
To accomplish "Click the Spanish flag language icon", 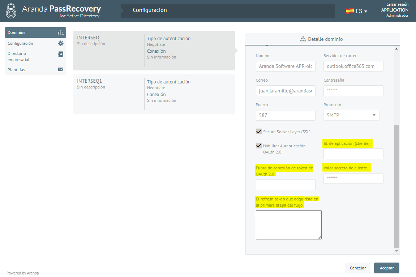I will tap(349, 11).
